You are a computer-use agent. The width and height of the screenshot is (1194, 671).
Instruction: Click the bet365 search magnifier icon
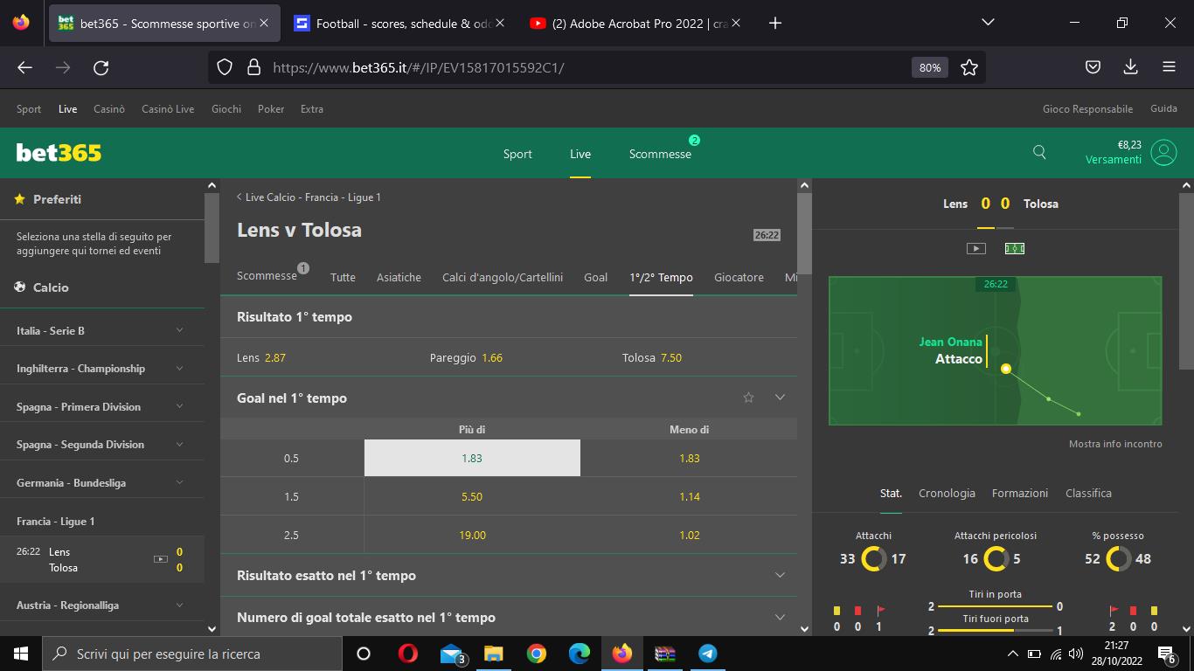tap(1039, 152)
